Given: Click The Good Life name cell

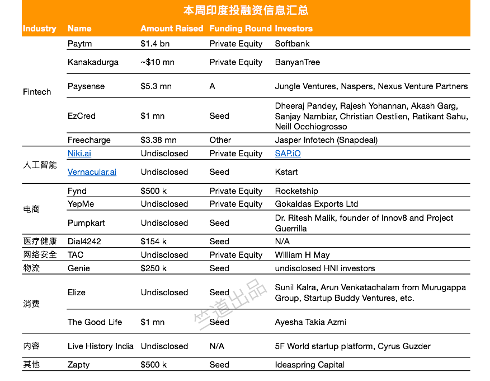Looking at the screenshot, I should click(95, 322).
